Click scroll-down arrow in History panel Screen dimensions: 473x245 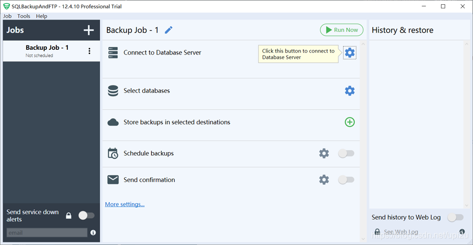[x=467, y=205]
